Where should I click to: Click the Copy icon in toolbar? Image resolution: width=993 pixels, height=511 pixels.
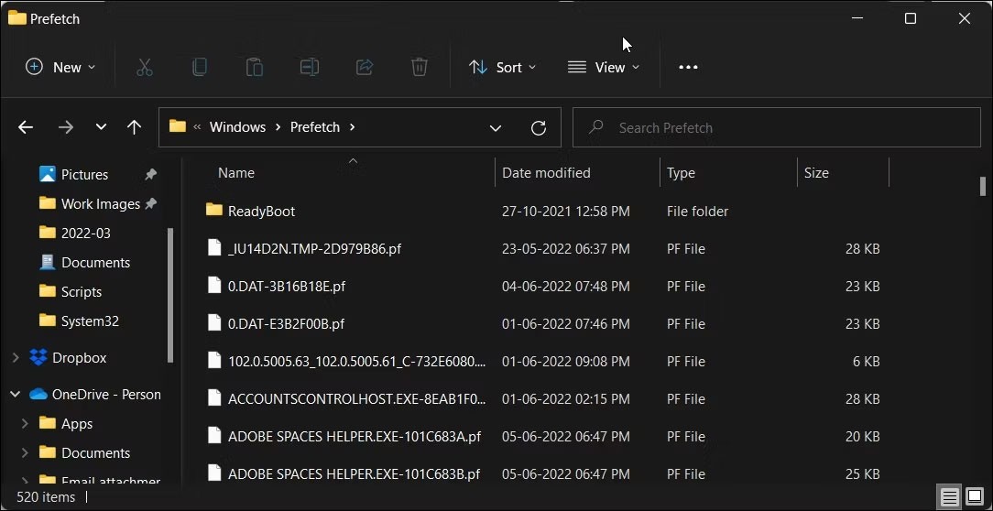199,67
